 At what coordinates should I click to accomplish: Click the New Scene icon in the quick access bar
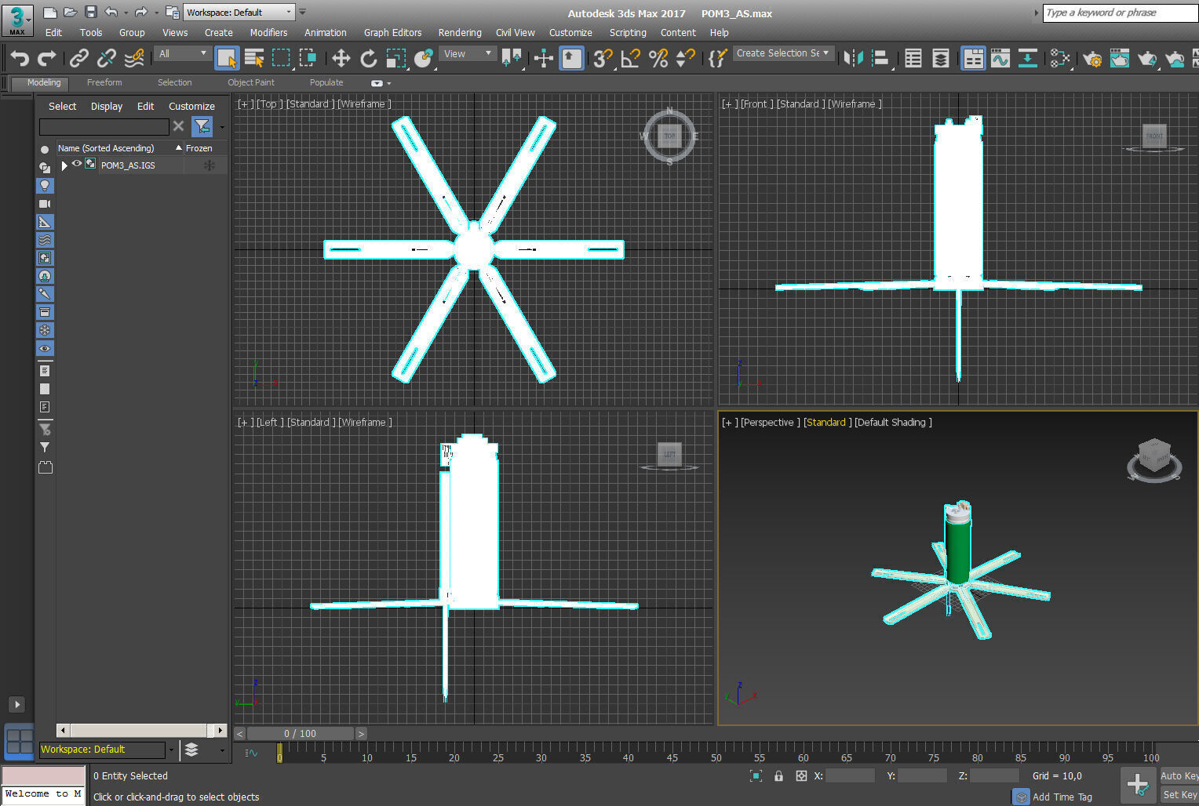click(x=49, y=12)
